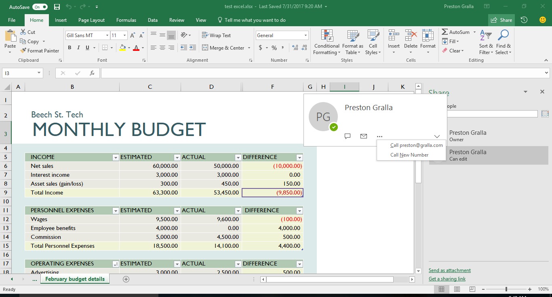The width and height of the screenshot is (552, 297).
Task: Toggle center horizontal alignment
Action: point(162,48)
